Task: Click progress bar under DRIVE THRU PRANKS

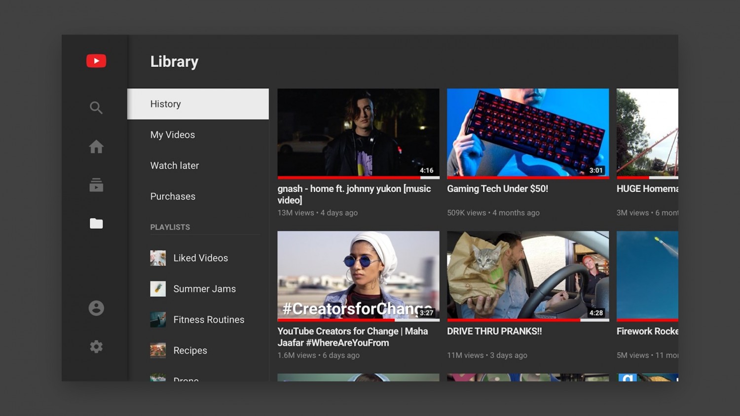Action: (x=528, y=320)
